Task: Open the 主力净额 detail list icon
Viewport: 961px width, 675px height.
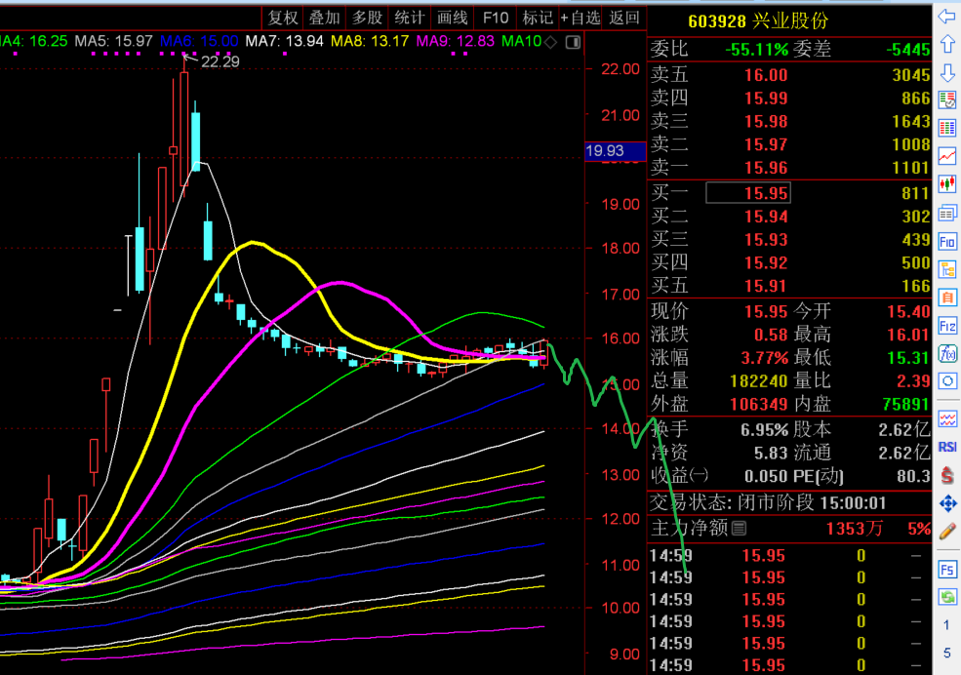Action: 740,528
